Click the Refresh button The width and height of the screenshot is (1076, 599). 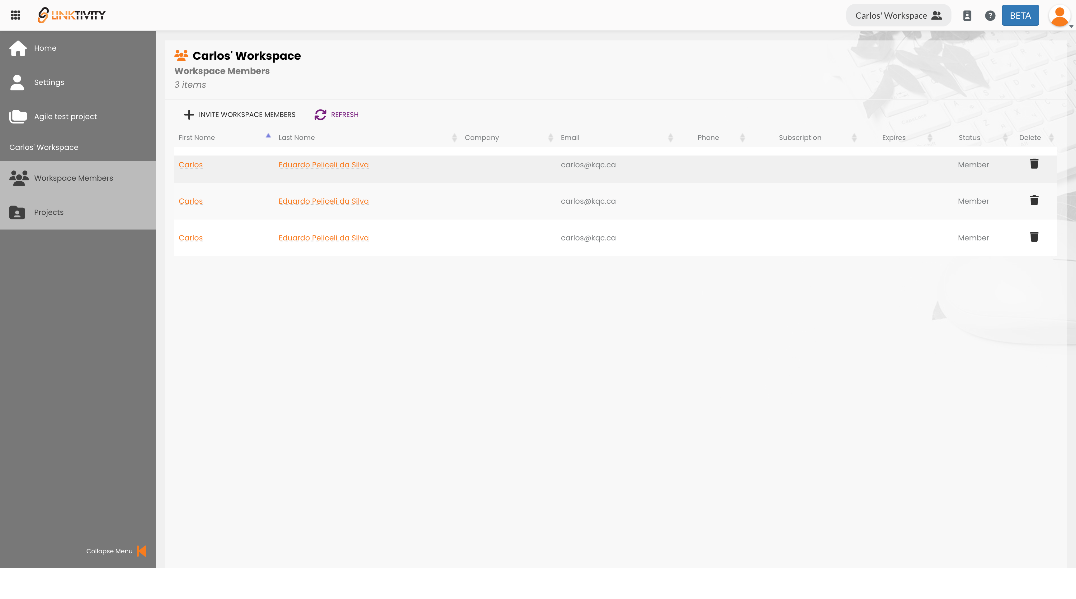(x=337, y=115)
